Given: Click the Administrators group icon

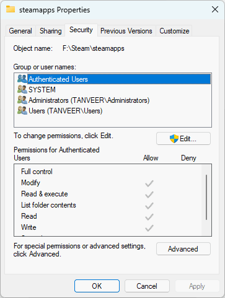Looking at the screenshot, I should (22, 100).
